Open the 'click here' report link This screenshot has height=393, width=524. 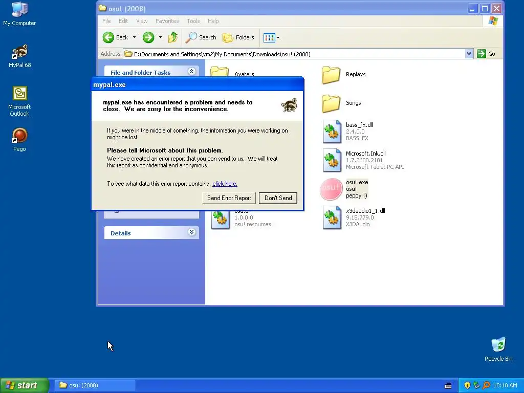tap(225, 184)
